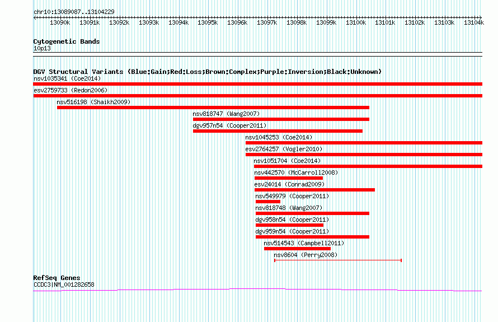Image resolution: width=498 pixels, height=322 pixels.
Task: Click the short red bar under nsv549979
Action: (x=268, y=202)
